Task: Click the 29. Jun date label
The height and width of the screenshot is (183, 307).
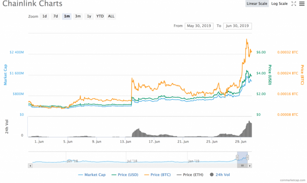Action: pos(240,141)
